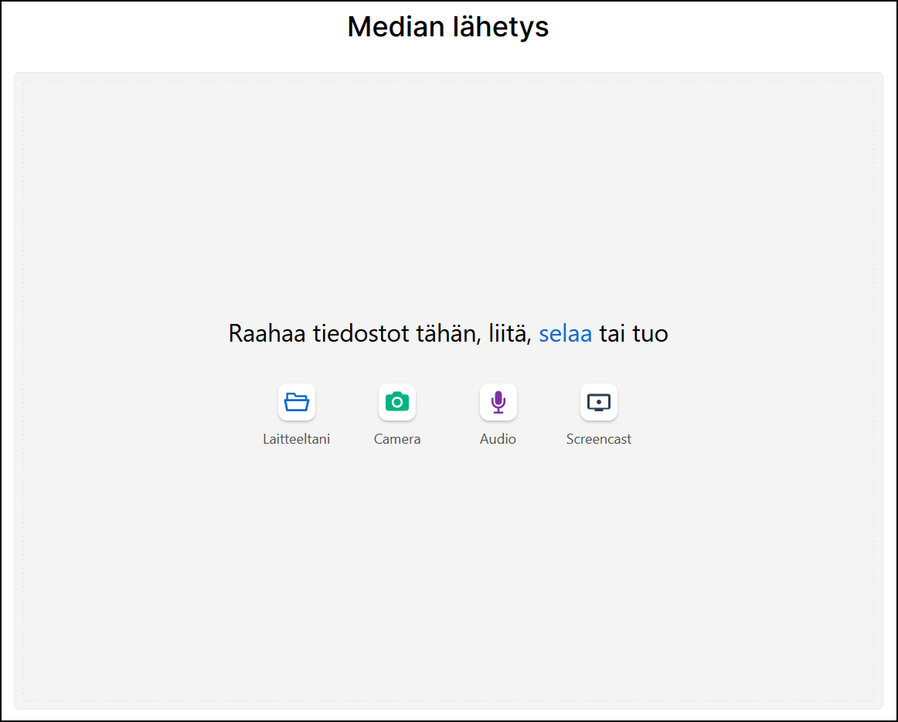The image size is (898, 722).
Task: Click the word "liitä" in the prompt
Action: coord(509,334)
